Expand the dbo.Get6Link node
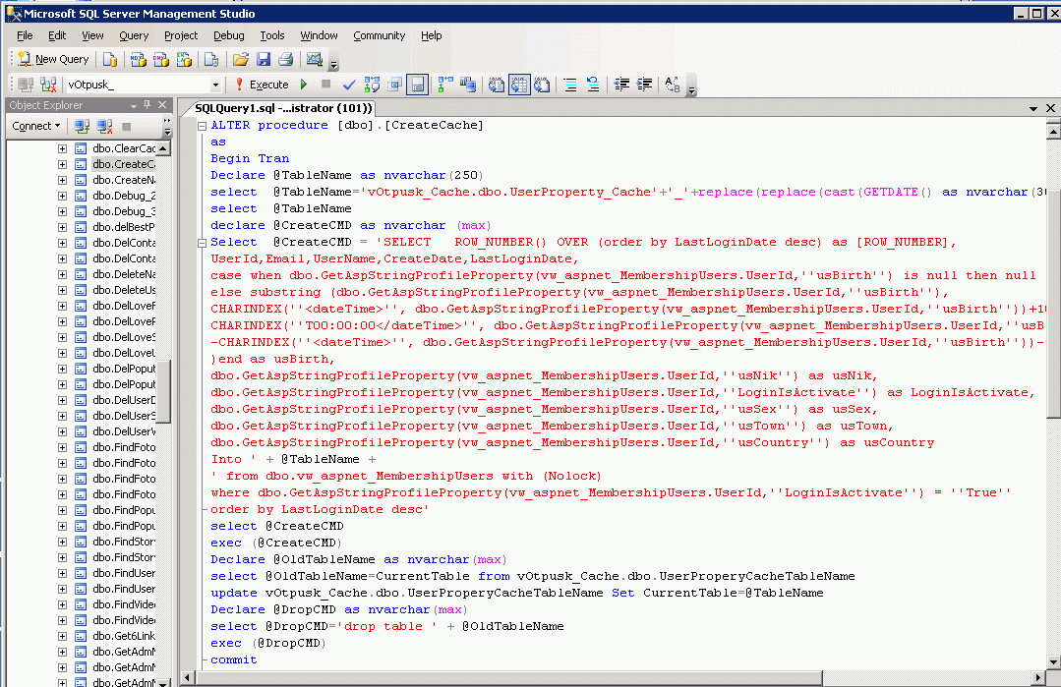This screenshot has height=687, width=1061. point(62,636)
